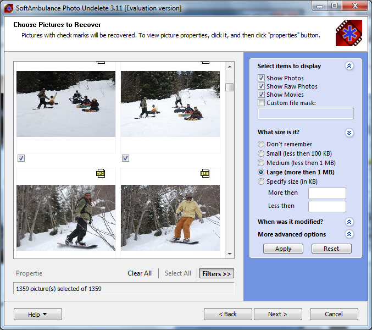Image resolution: width=372 pixels, height=330 pixels.
Task: Click the '1359 picture(s) selected of 1359' status text
Action: tap(59, 289)
